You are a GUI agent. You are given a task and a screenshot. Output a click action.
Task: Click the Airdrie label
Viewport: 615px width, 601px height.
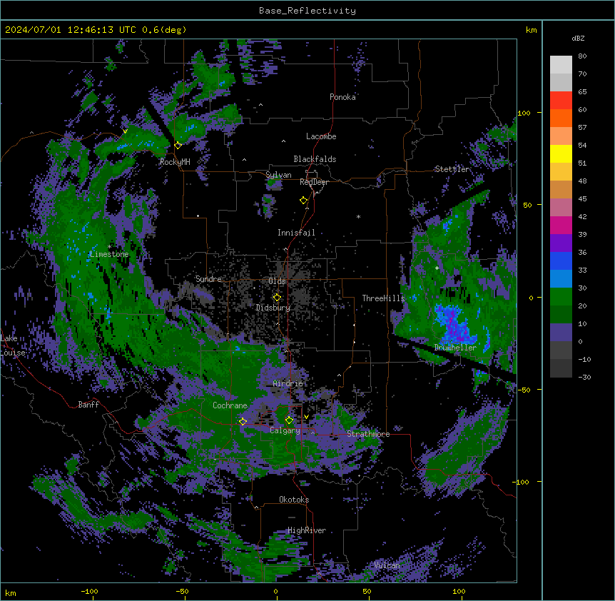coord(288,384)
